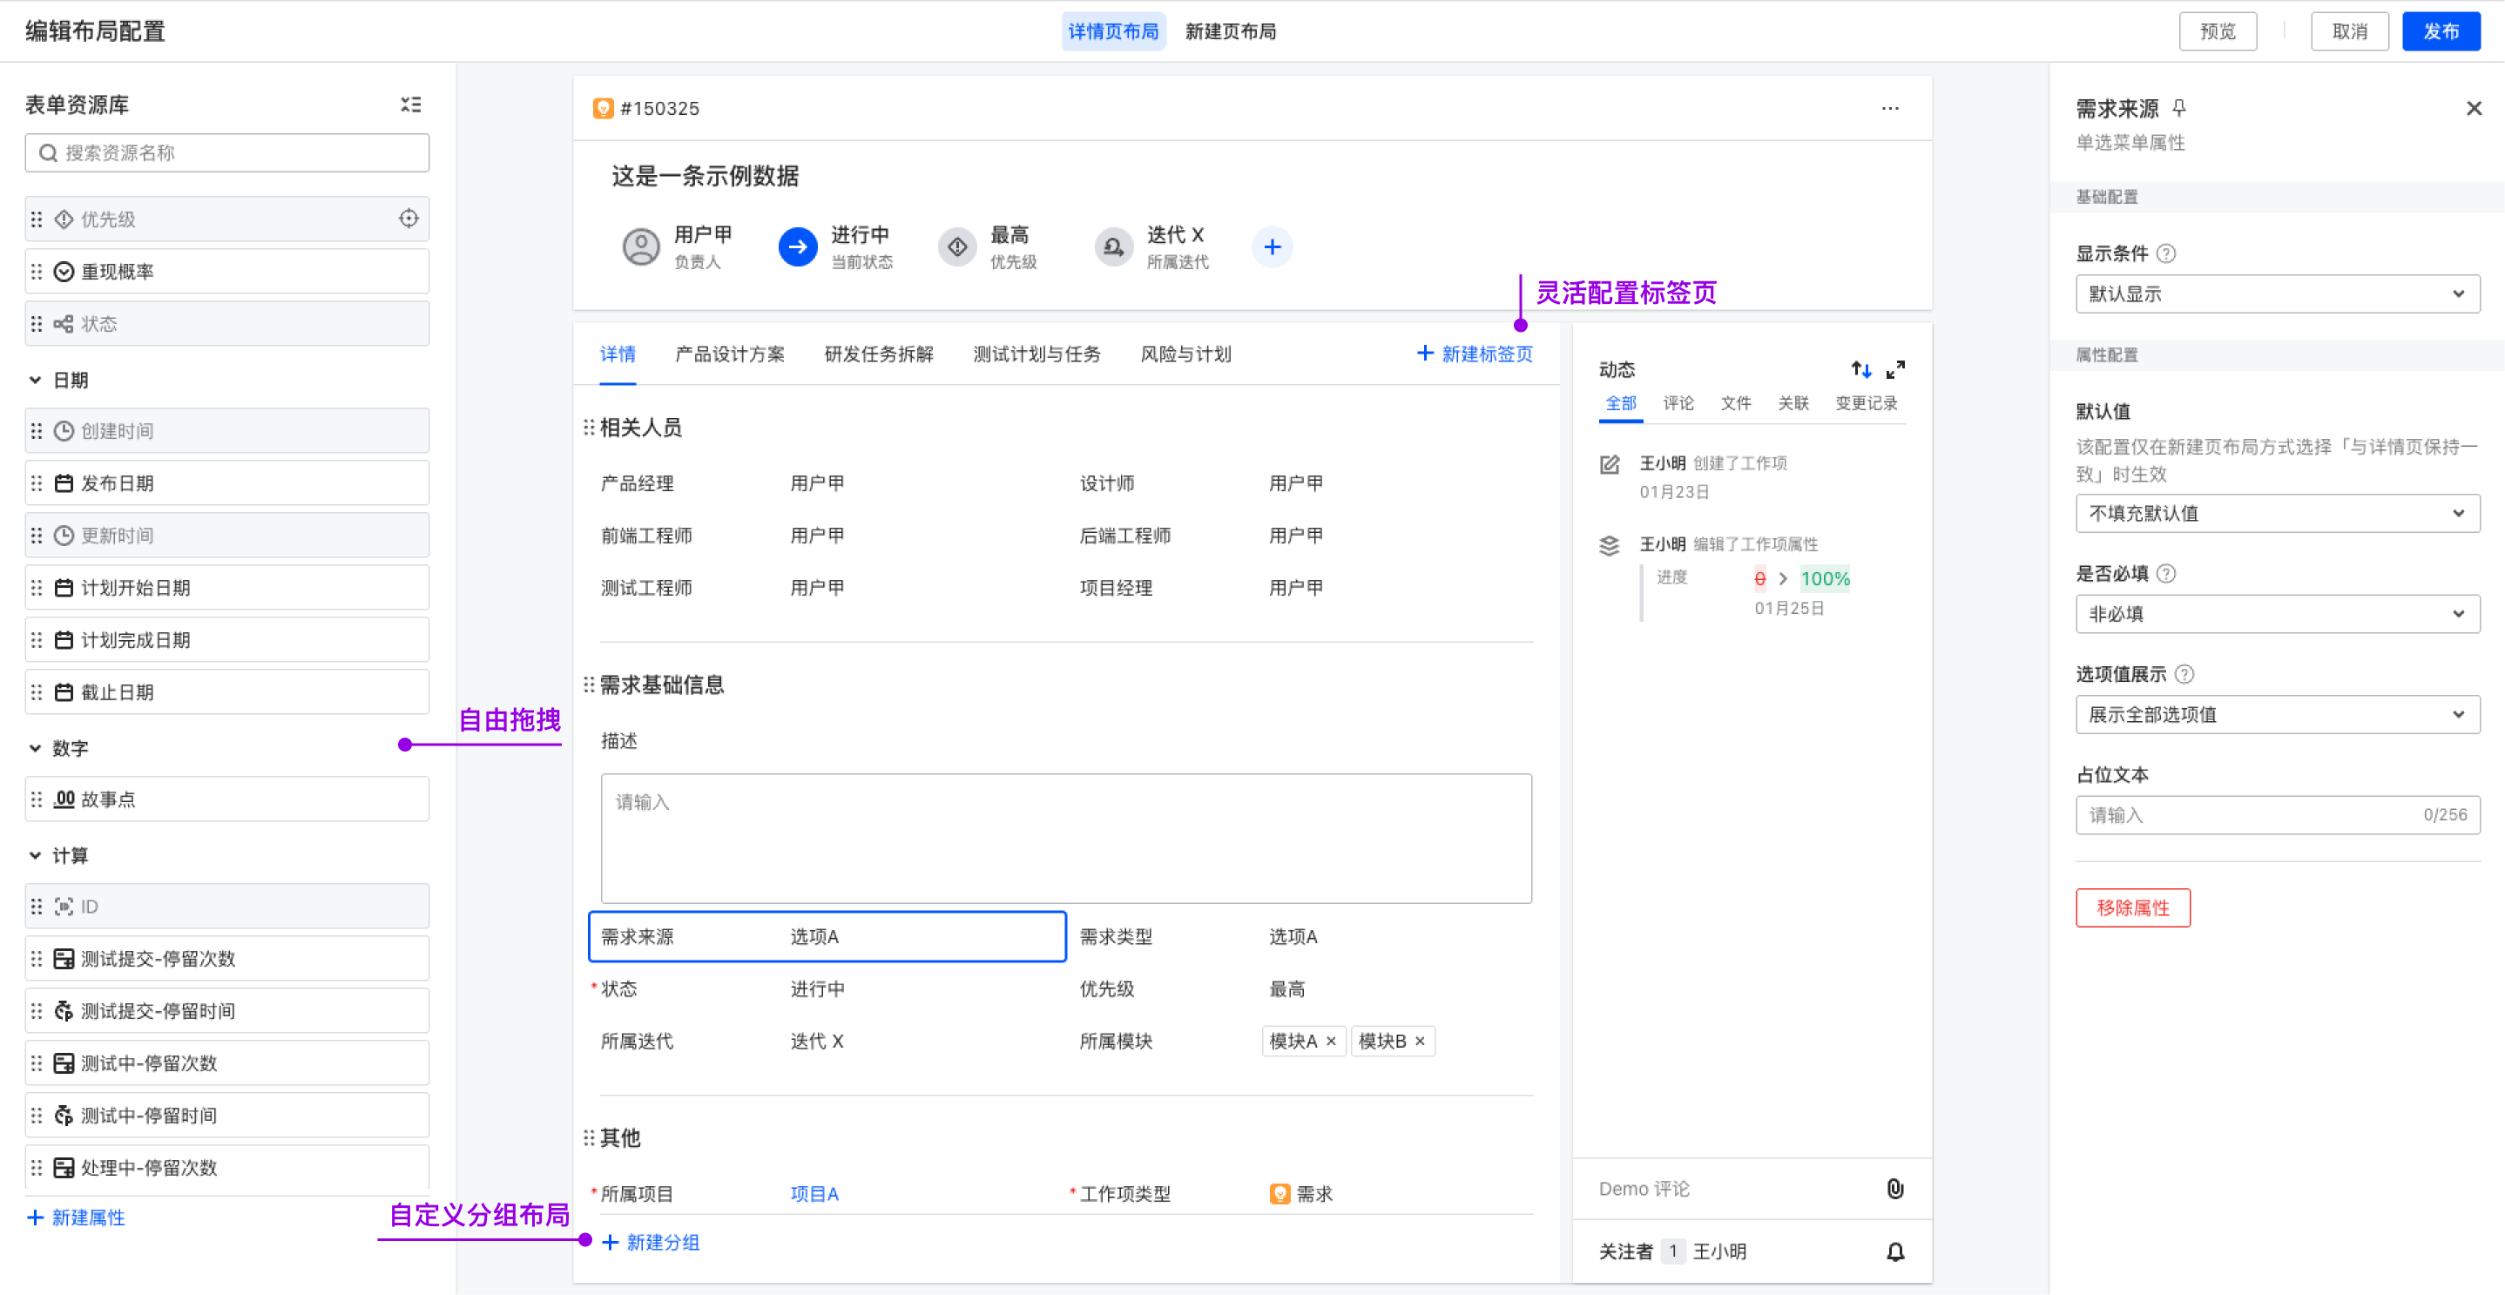This screenshot has width=2505, height=1295.
Task: Click the locate icon on 优先级 item
Action: [408, 219]
